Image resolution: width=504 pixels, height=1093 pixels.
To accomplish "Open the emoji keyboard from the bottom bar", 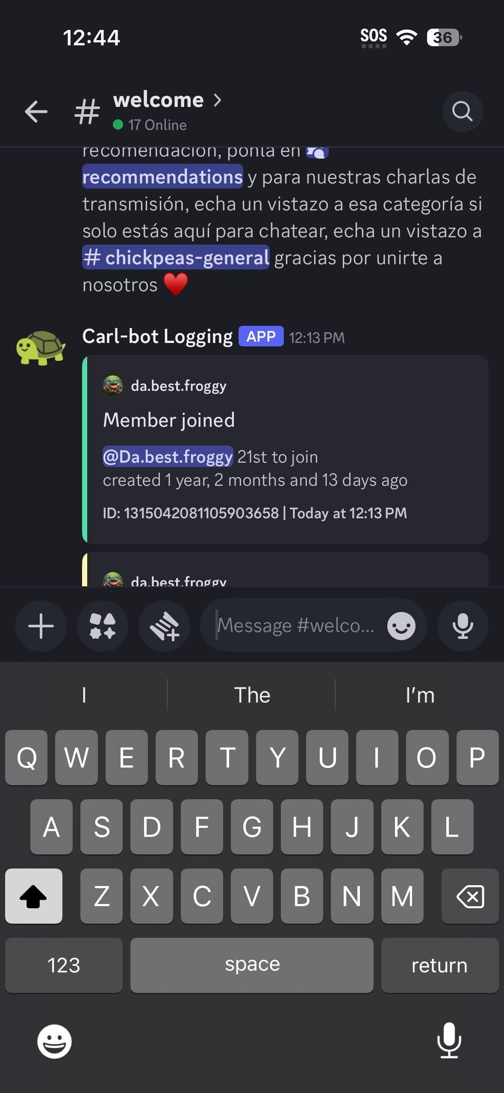I will point(55,1041).
